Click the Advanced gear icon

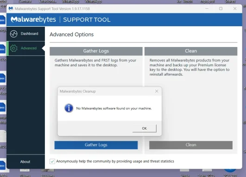[x=13, y=48]
